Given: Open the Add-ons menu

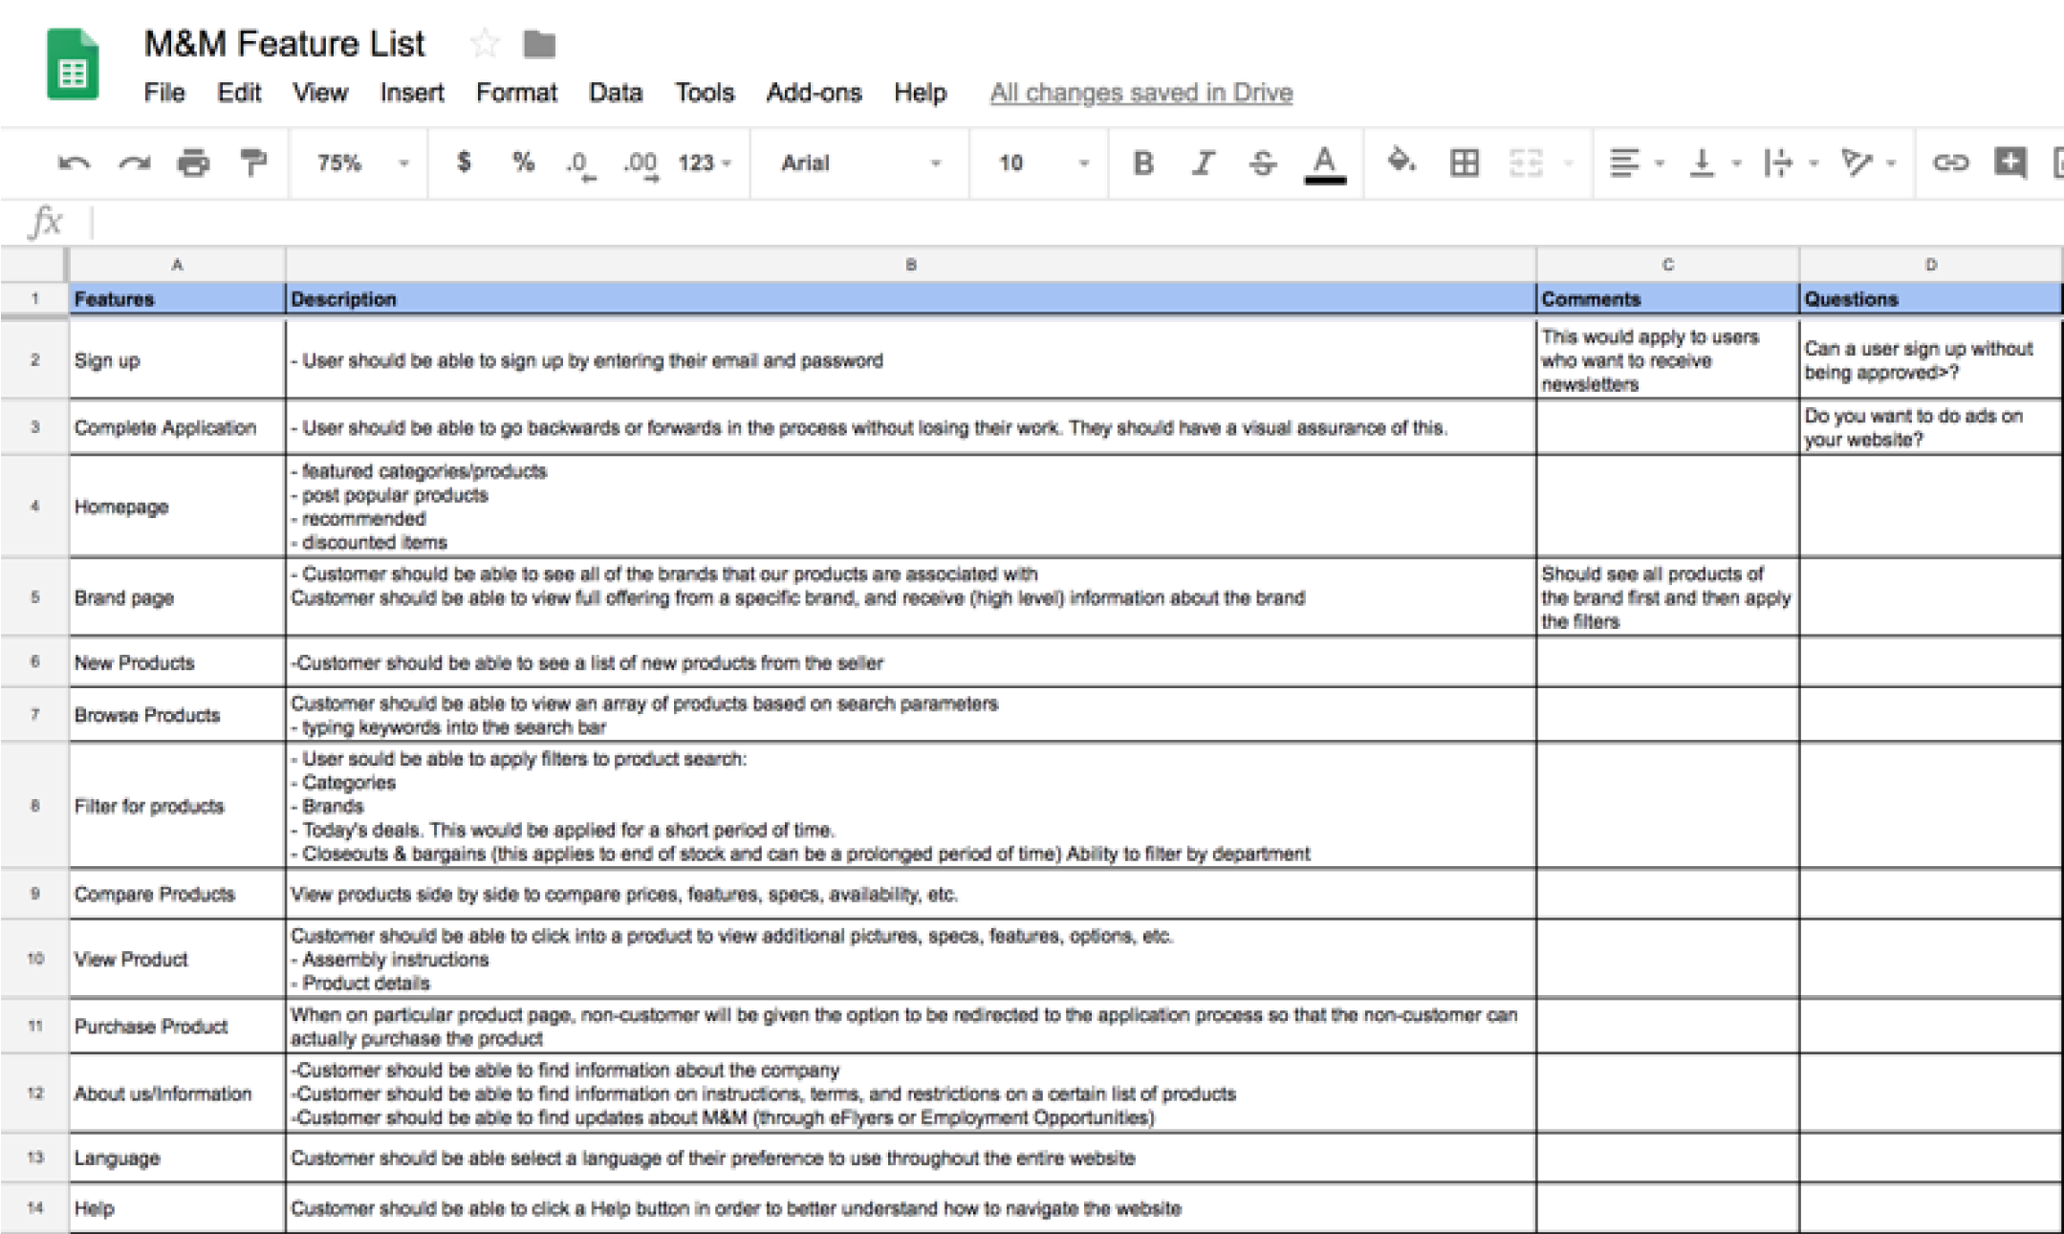Looking at the screenshot, I should (x=814, y=93).
